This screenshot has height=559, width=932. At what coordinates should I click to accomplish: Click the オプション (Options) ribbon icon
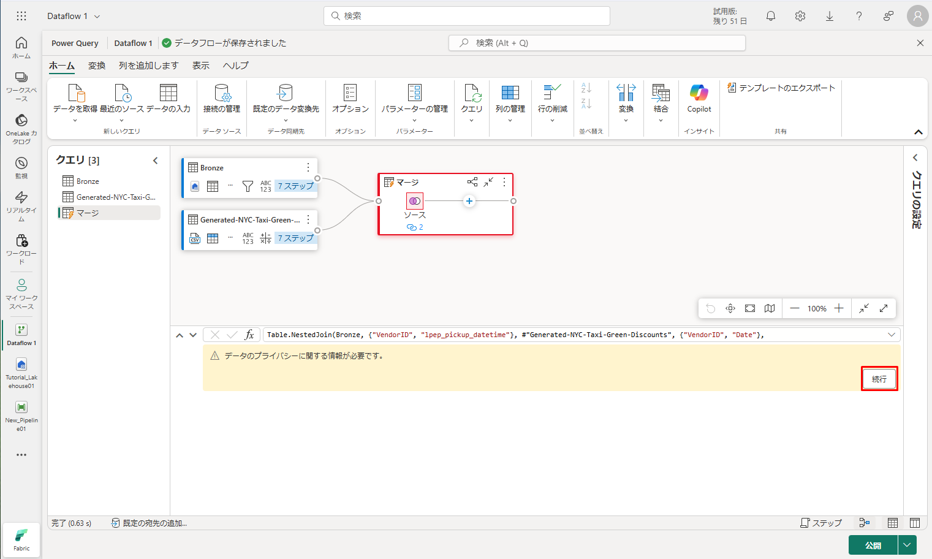coord(350,98)
